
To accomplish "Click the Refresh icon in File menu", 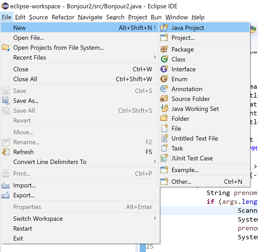I will 6,152.
